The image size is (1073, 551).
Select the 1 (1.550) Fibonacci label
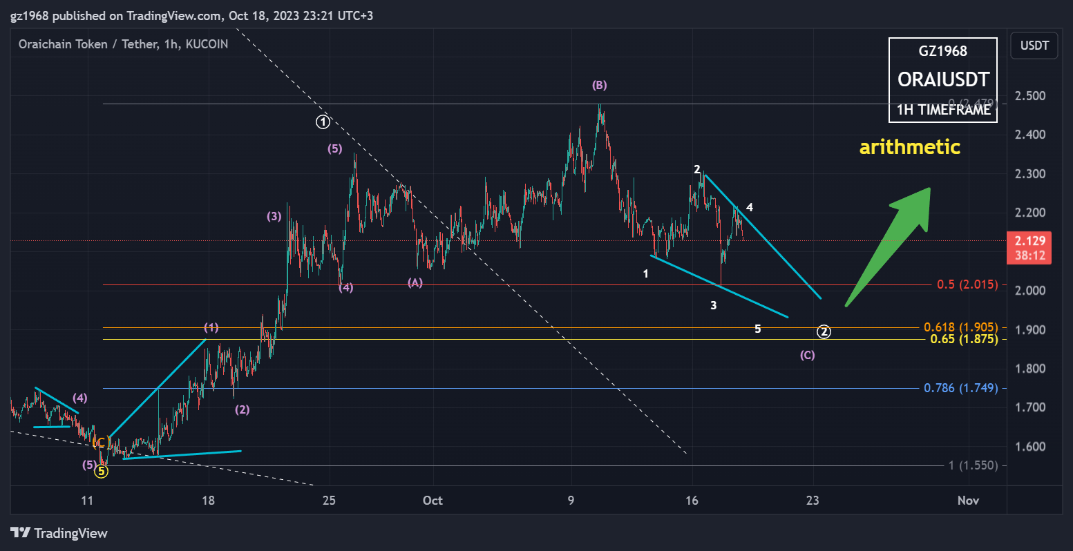tap(973, 465)
